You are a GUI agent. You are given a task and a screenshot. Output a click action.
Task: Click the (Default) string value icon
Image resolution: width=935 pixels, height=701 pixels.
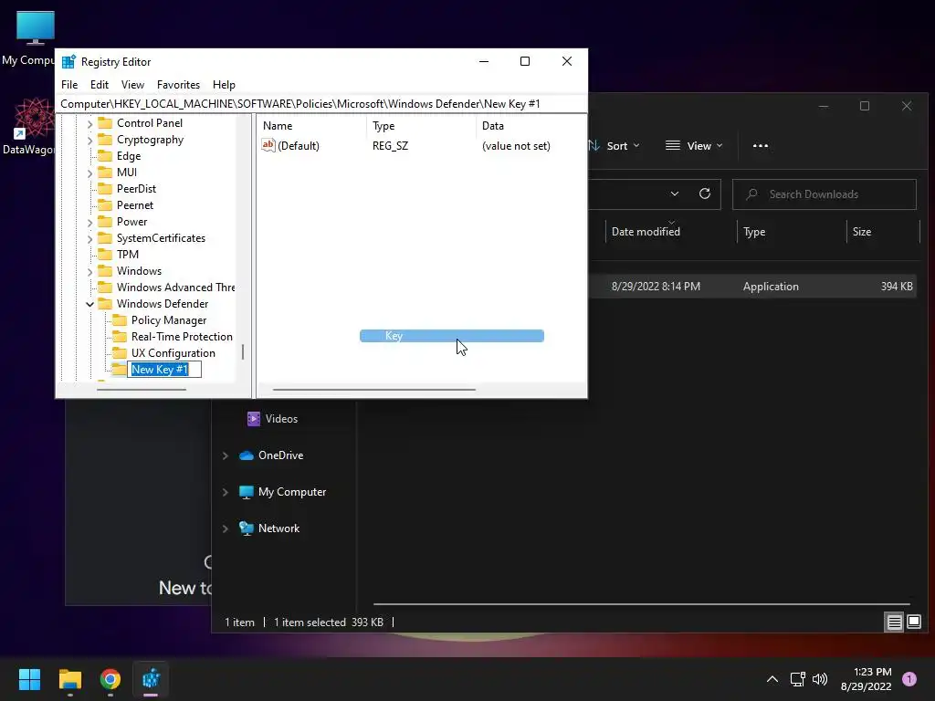tap(268, 145)
